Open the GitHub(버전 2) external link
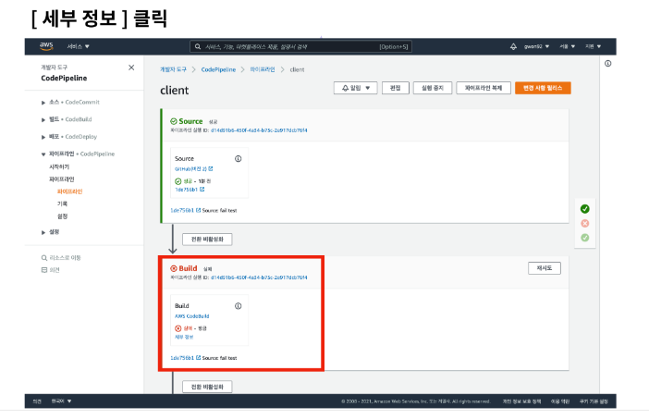The width and height of the screenshot is (649, 419). coord(194,169)
